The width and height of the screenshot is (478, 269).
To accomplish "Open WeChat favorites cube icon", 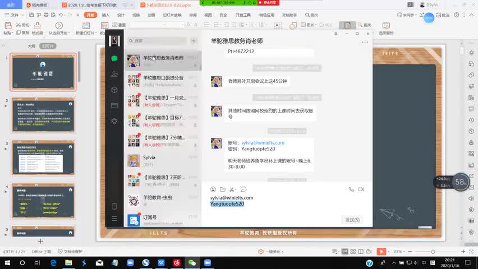I will 114,90.
